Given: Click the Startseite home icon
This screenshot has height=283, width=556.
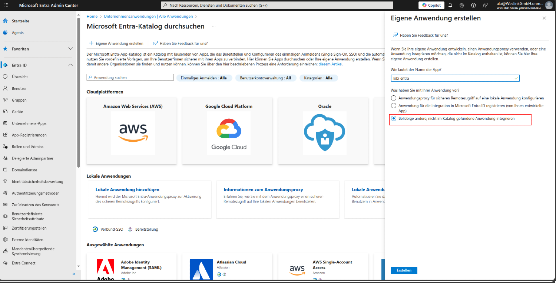Looking at the screenshot, I should (5, 21).
